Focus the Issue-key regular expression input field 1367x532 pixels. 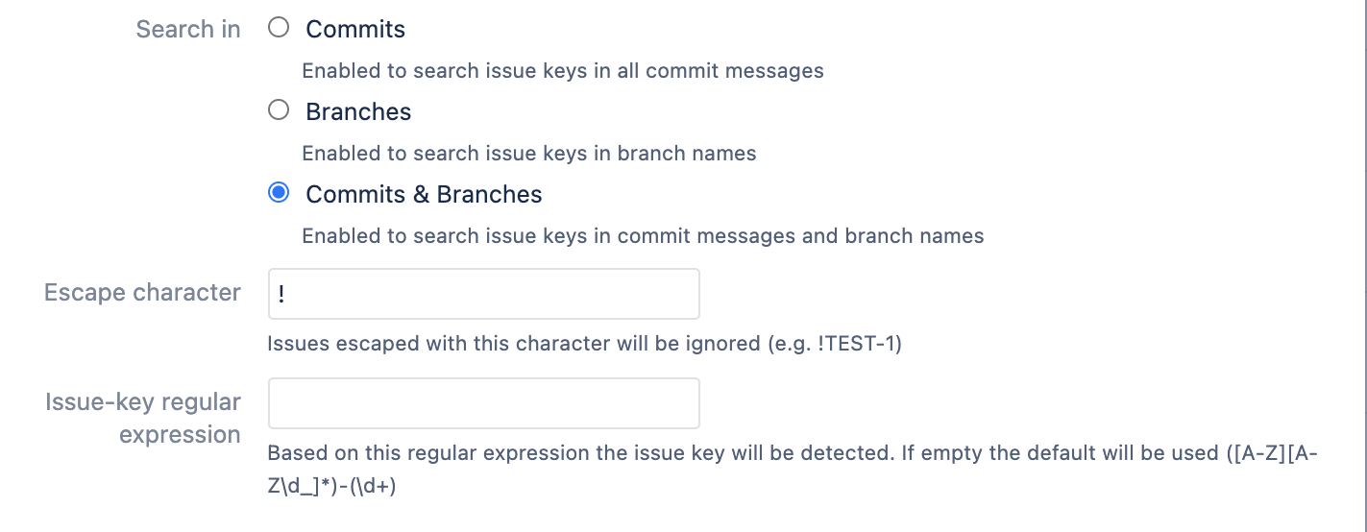[x=483, y=403]
